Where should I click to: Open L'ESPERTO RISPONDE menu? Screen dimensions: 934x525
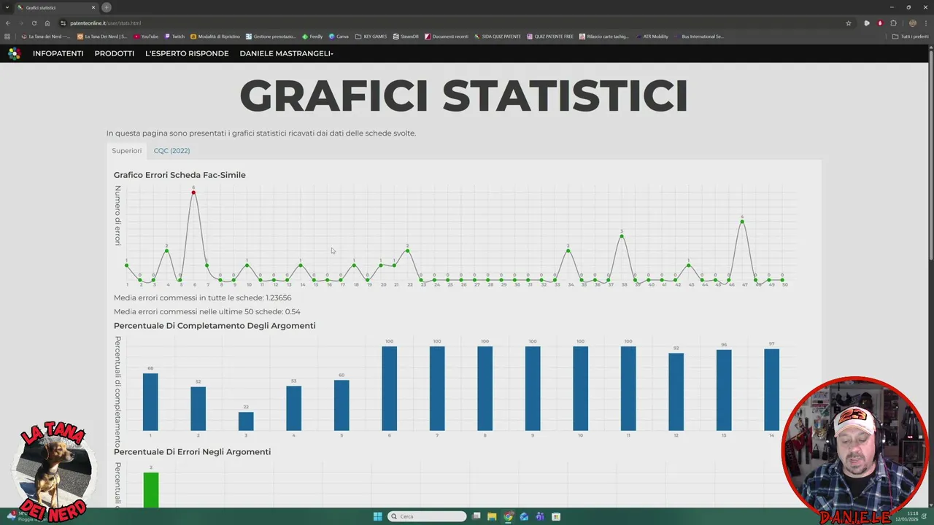click(x=187, y=53)
